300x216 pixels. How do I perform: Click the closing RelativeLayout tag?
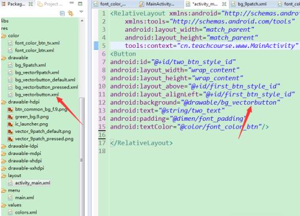point(142,143)
